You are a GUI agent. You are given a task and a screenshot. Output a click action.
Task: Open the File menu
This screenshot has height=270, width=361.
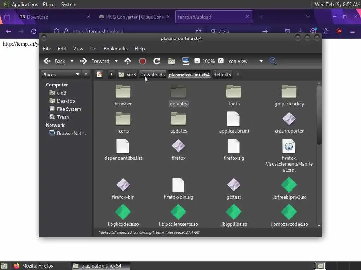point(47,49)
